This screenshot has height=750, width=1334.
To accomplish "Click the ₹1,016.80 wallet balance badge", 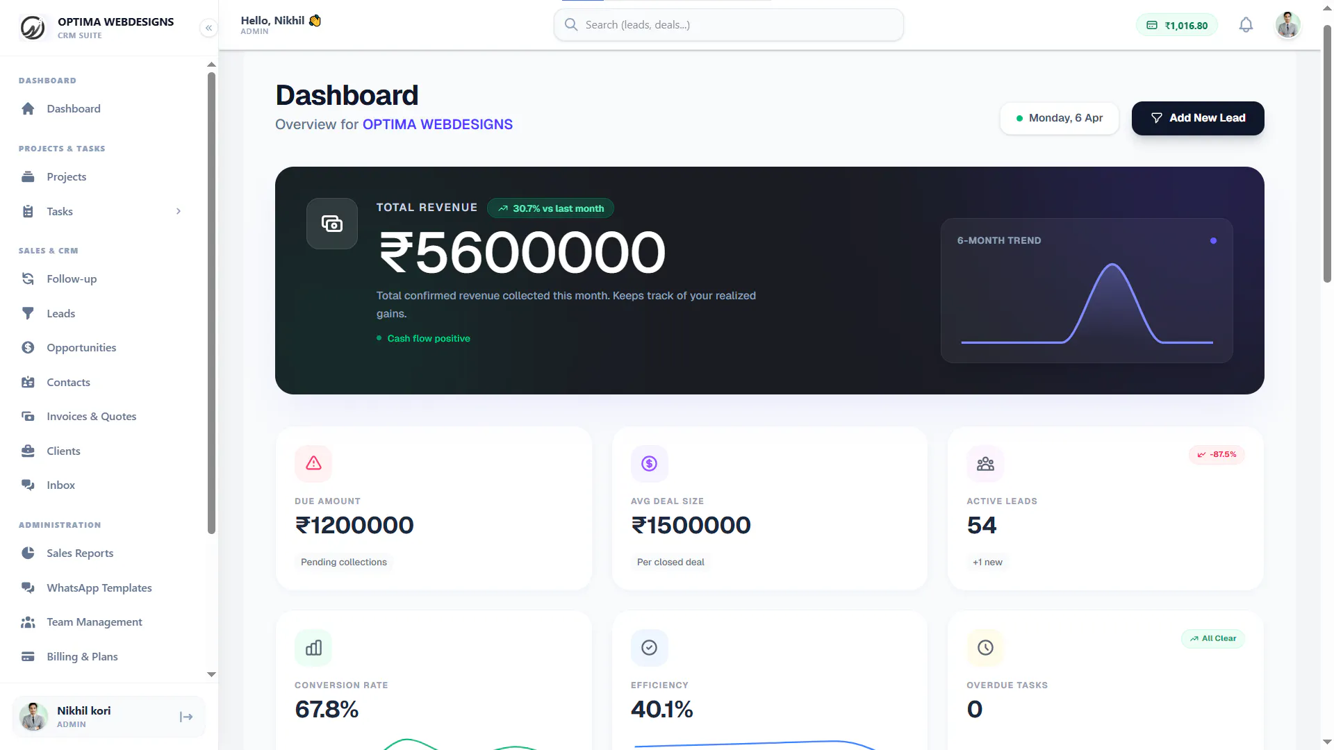I will coord(1177,26).
